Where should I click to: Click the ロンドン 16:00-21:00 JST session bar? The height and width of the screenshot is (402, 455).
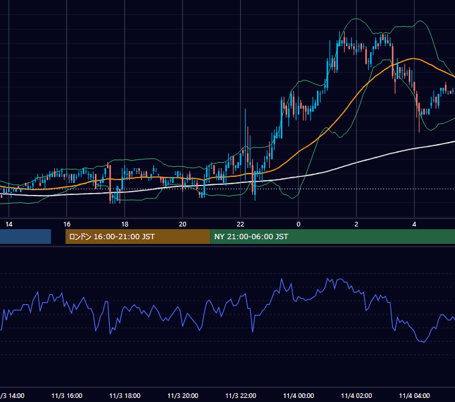[138, 237]
